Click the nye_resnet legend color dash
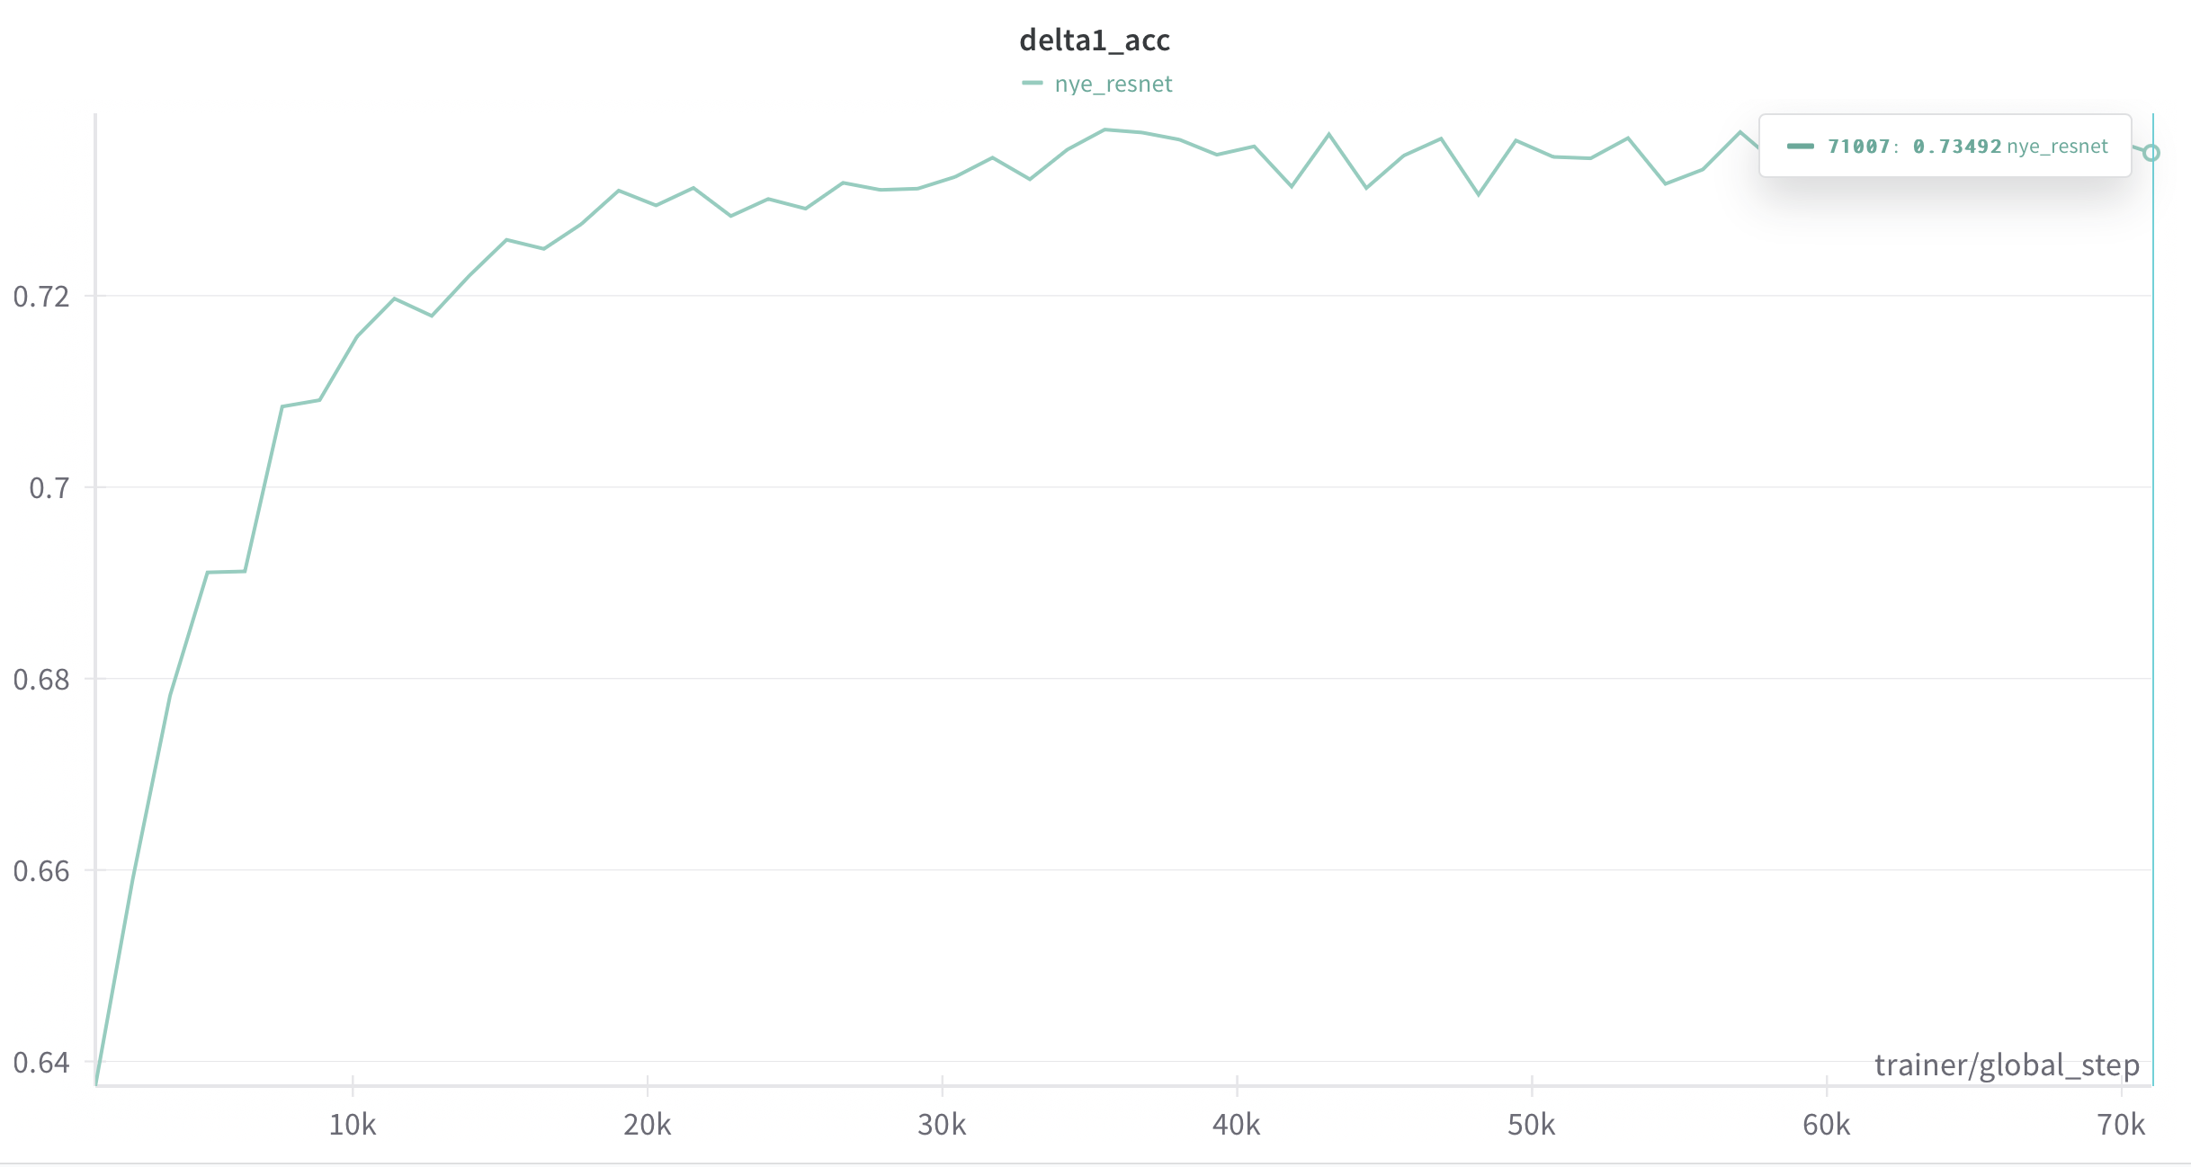Screen dimensions: 2191x1167 (1033, 83)
